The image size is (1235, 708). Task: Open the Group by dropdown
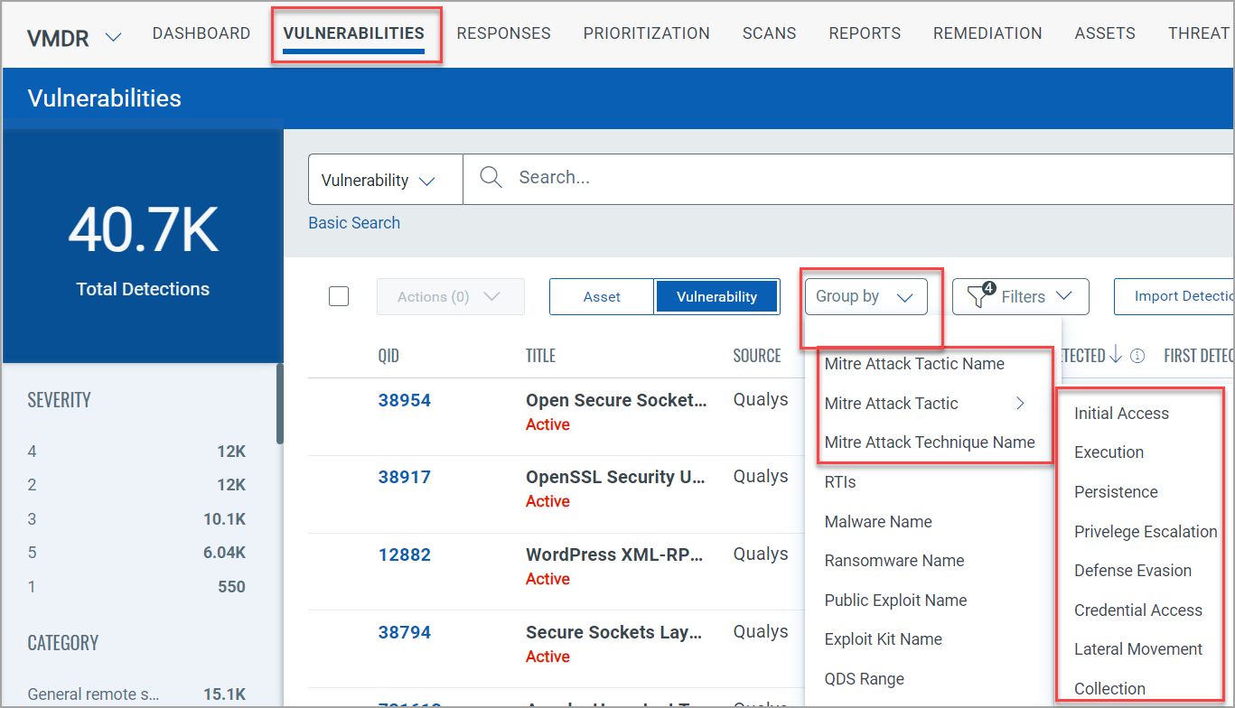click(865, 296)
